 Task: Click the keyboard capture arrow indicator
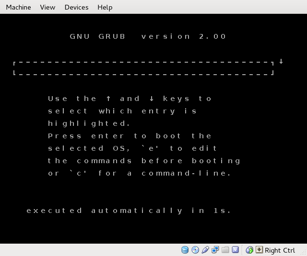point(259,250)
